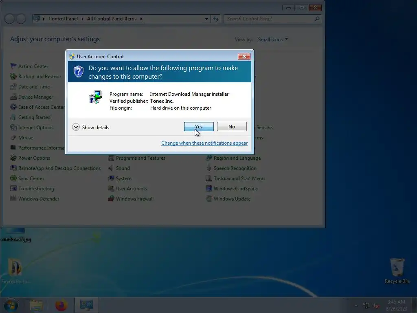Click Control Panel taskbar button
This screenshot has height=313, width=417.
(x=87, y=305)
